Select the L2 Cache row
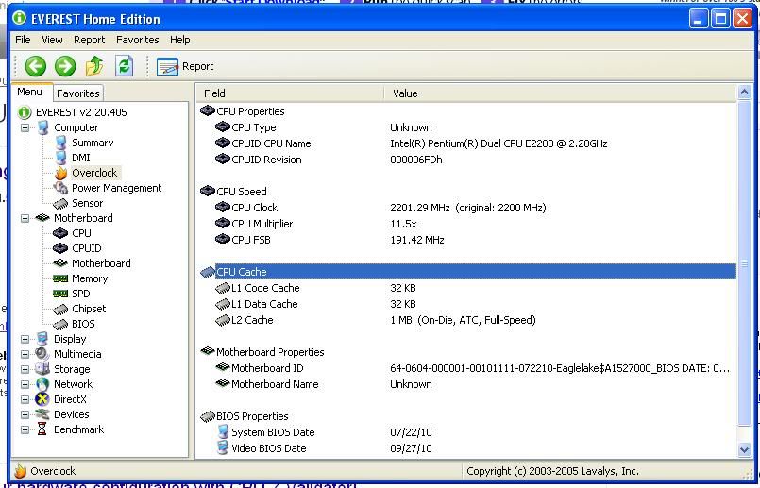 (x=467, y=320)
